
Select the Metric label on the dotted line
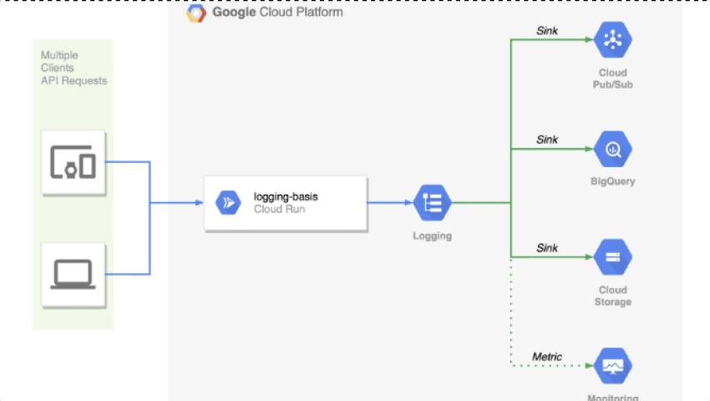pos(547,357)
